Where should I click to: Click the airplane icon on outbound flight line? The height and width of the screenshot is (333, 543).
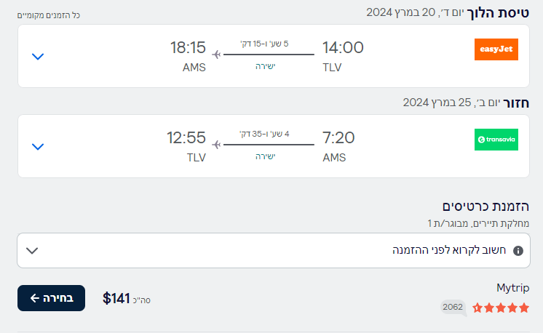coord(216,55)
